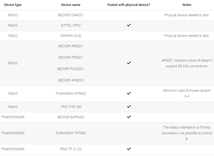The width and height of the screenshot is (214, 156).
Task: Select the GARMIN SL40 device name
Action: (71, 36)
